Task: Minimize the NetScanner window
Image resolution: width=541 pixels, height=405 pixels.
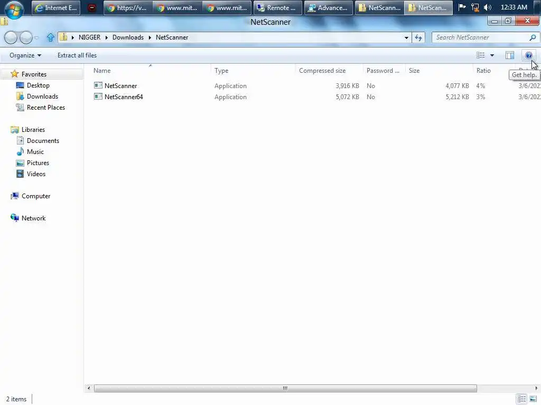Action: click(495, 21)
